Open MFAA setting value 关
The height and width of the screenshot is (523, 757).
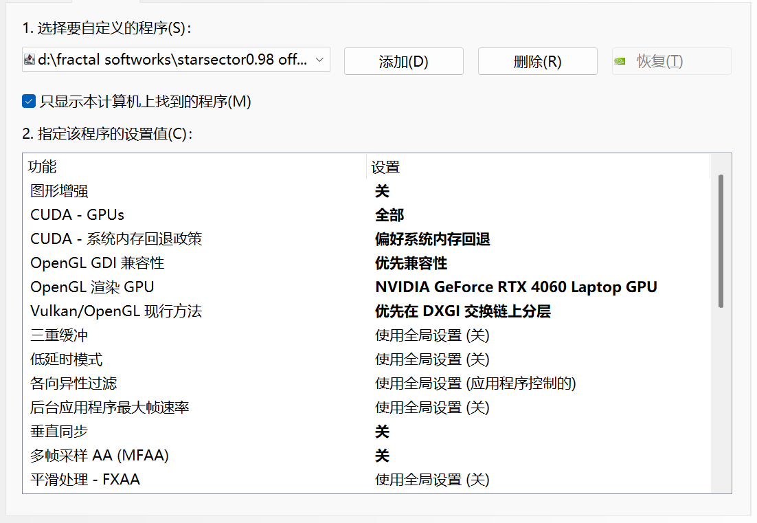(383, 456)
